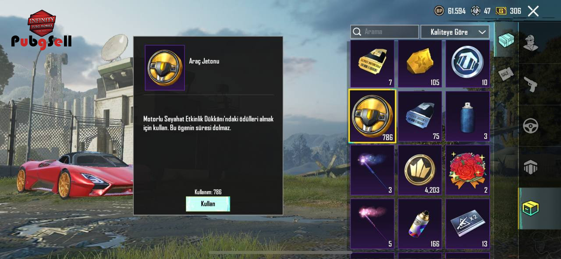Select the purple magic wand item
Screen dimensions: 561x259
click(x=372, y=170)
